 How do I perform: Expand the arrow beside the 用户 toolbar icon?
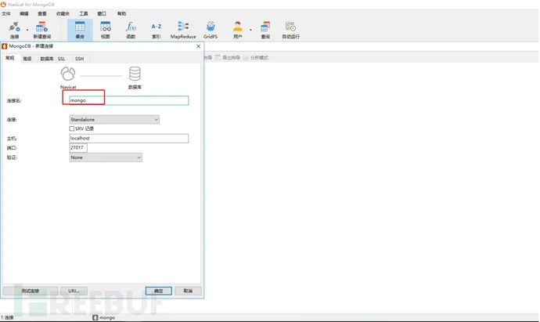[250, 30]
